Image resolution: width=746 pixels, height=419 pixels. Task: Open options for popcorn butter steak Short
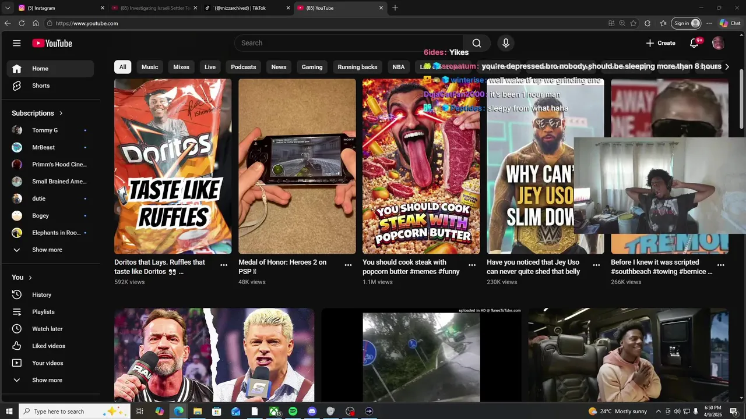[472, 265]
